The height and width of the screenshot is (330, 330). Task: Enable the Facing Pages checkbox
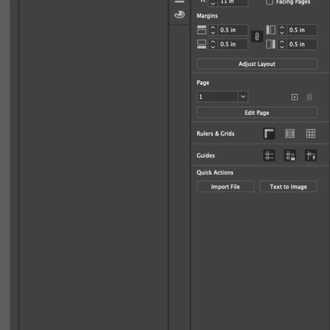coord(269,2)
